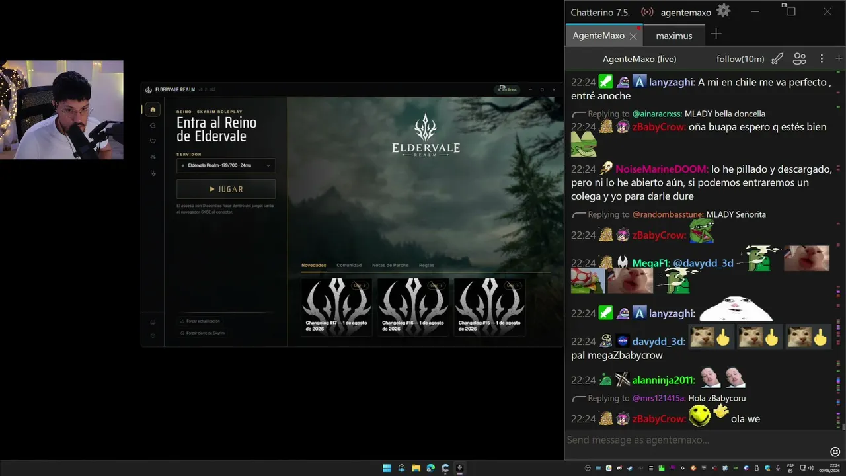
Task: Click username alanninja2011 in chat
Action: [664, 380]
